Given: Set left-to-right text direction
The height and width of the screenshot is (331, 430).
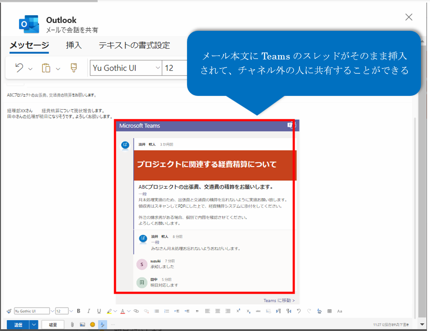Looking at the screenshot, I should pos(278,311).
